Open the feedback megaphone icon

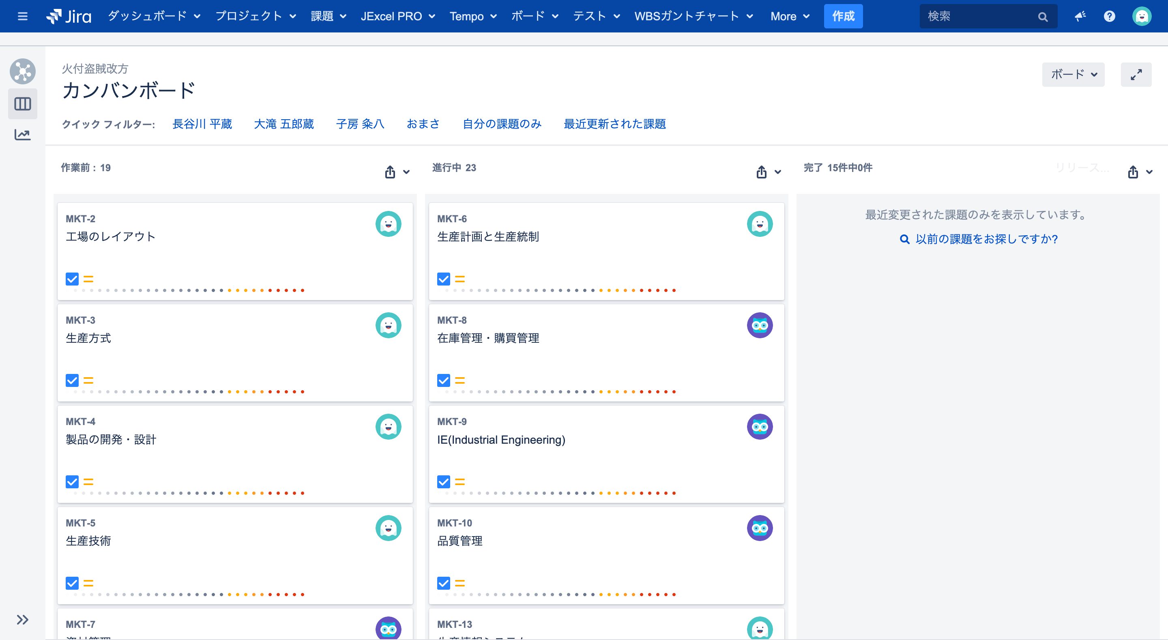(x=1080, y=16)
